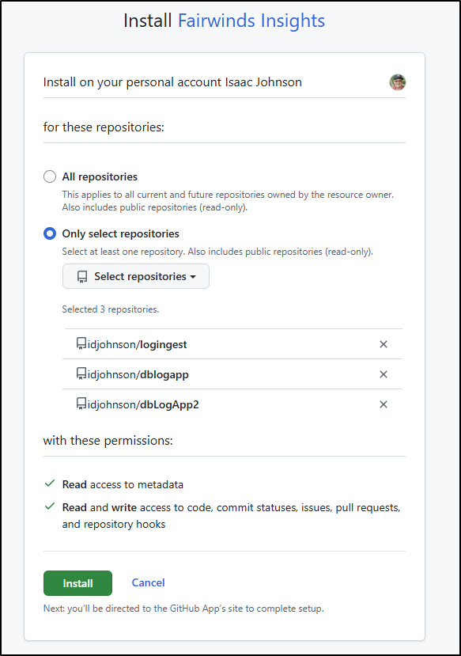Click the repository icon in Select repositories button

tap(82, 276)
